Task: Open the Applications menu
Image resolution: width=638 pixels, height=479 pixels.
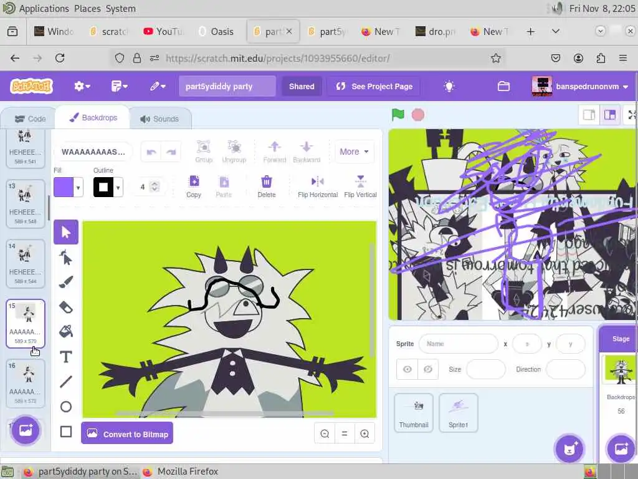Action: point(44,9)
